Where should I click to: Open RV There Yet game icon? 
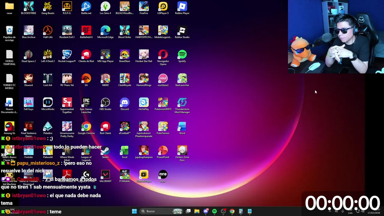pyautogui.click(x=67, y=80)
